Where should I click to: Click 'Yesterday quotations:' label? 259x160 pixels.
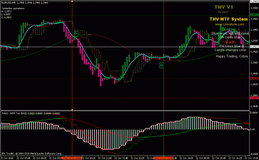tap(13, 8)
